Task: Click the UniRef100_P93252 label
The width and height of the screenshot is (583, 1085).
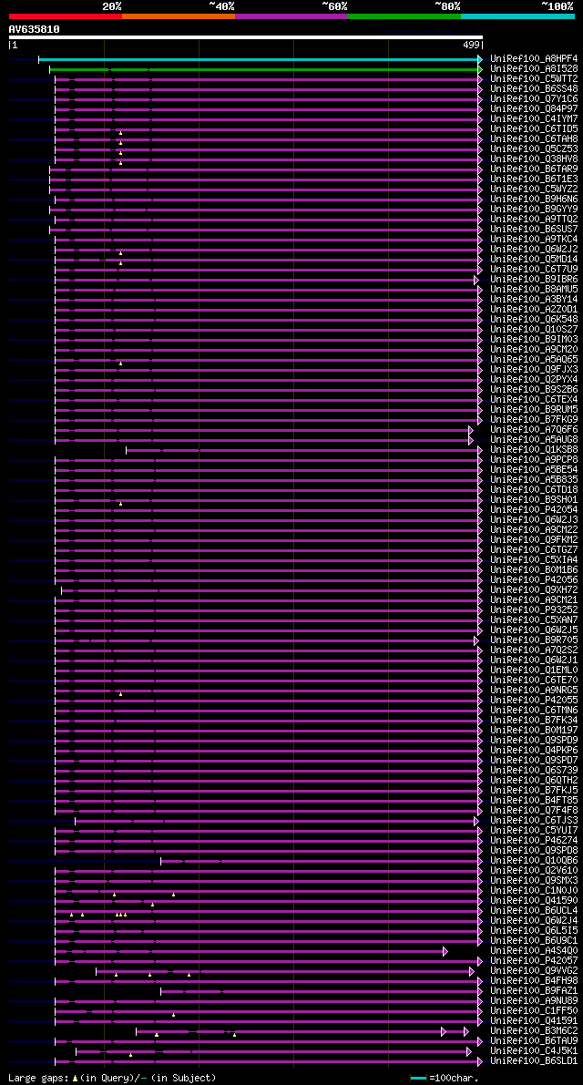Action: [534, 610]
